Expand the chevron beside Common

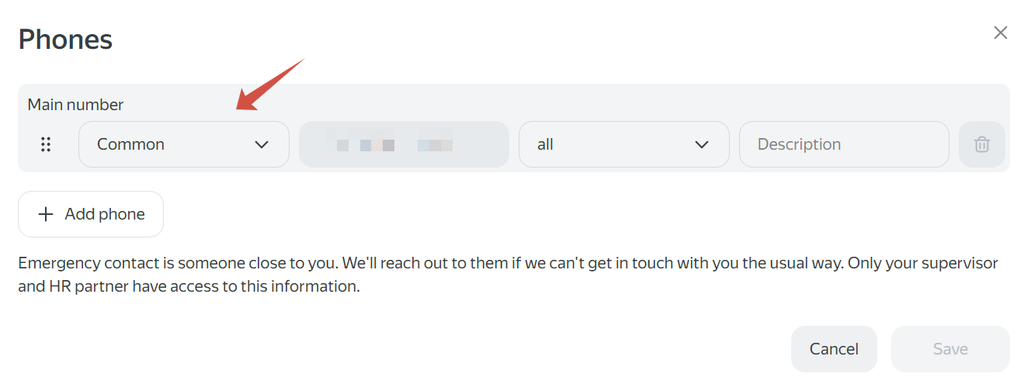[262, 144]
